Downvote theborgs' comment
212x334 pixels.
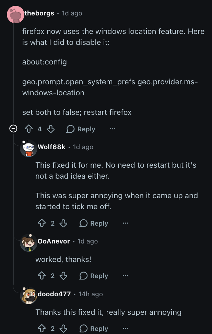coord(50,129)
